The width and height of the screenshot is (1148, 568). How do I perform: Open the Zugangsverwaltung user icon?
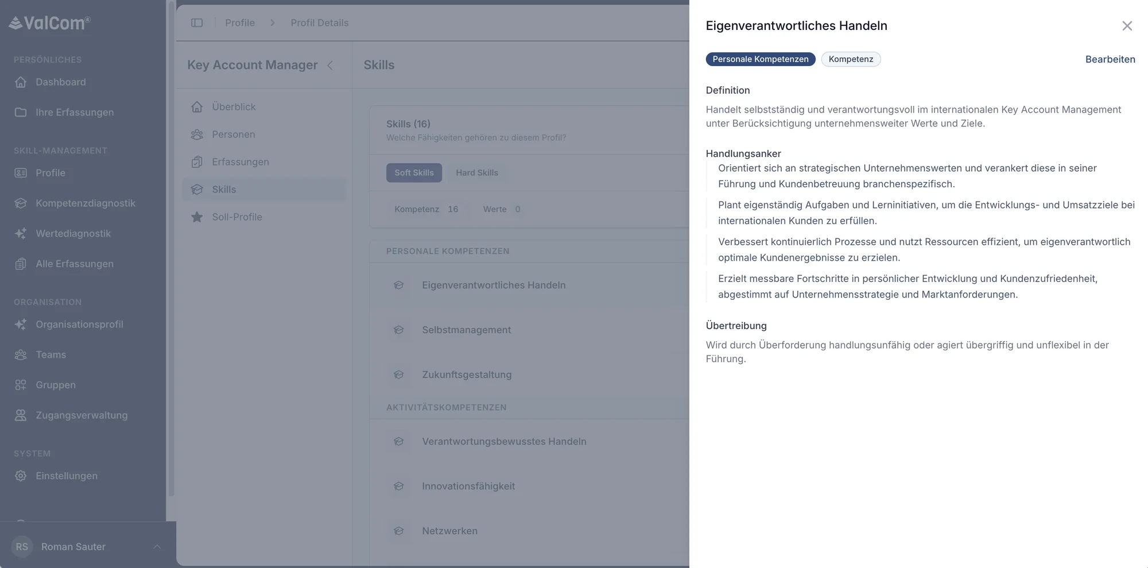coord(21,415)
